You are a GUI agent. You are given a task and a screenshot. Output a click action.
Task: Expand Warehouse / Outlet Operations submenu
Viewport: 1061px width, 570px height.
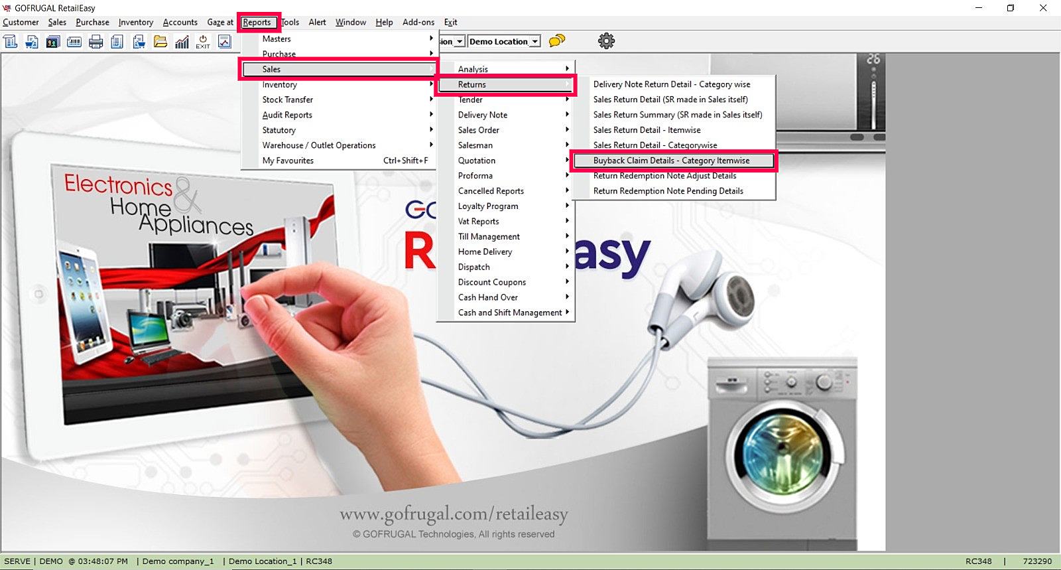pos(338,145)
